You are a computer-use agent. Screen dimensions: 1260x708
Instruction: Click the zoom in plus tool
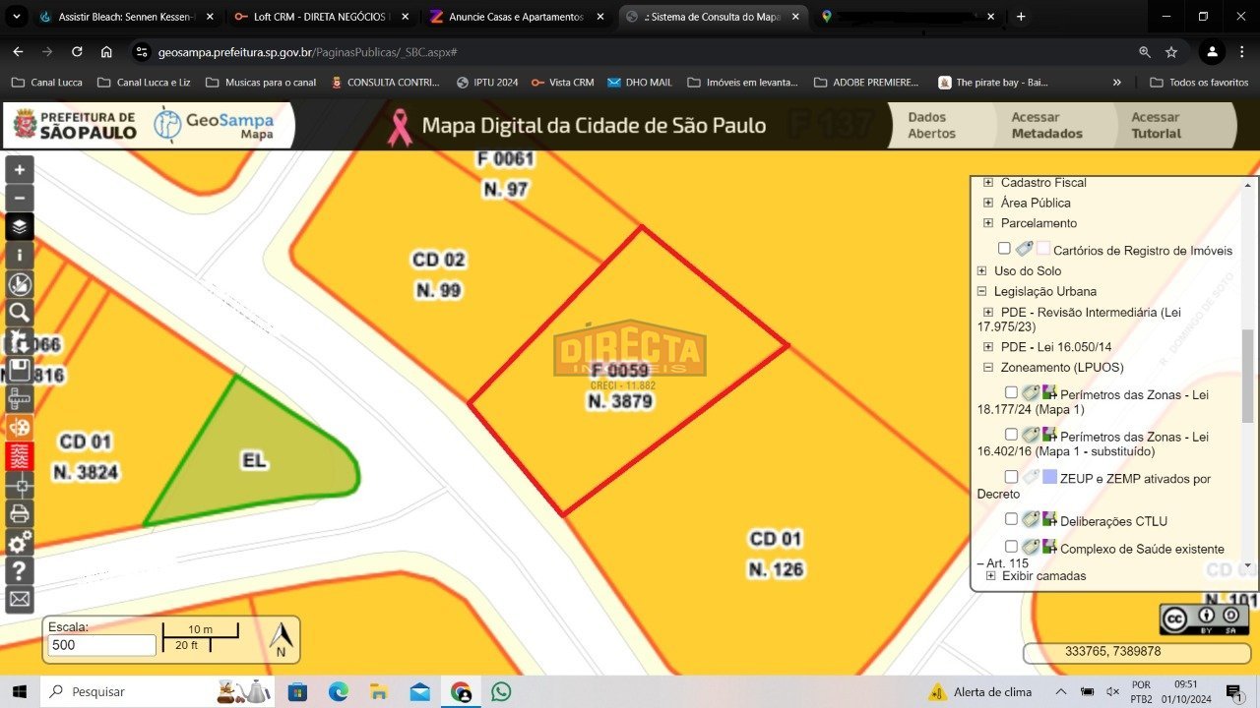[20, 169]
